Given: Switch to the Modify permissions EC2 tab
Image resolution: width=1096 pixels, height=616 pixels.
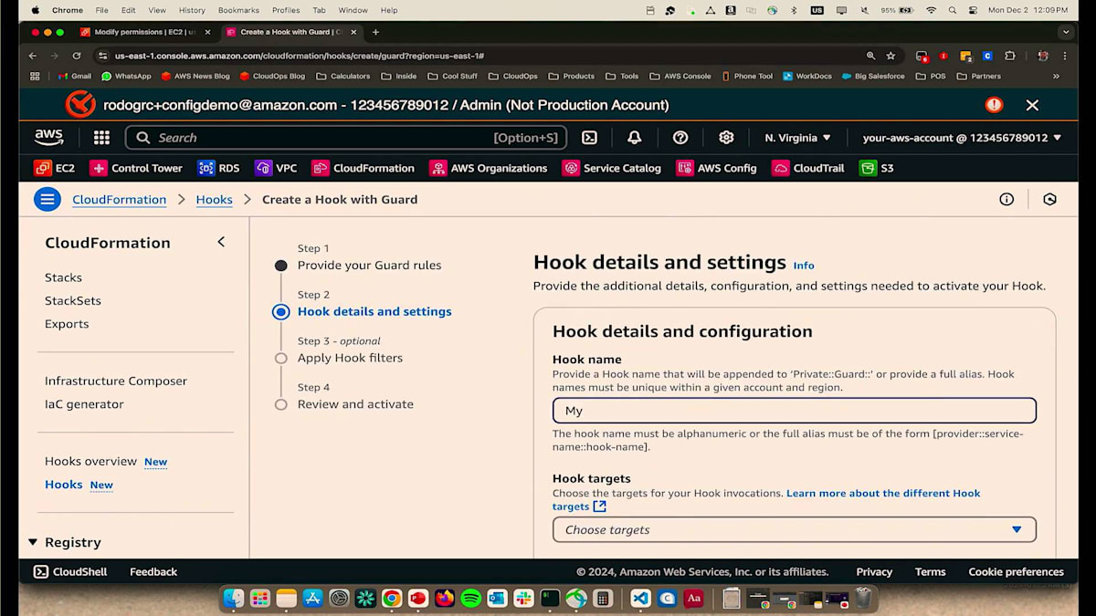Looking at the screenshot, I should point(145,32).
